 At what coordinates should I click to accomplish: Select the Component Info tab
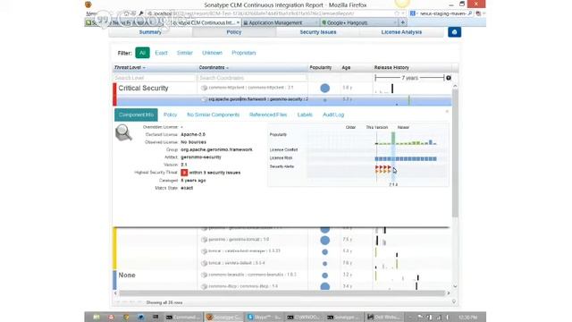click(136, 114)
